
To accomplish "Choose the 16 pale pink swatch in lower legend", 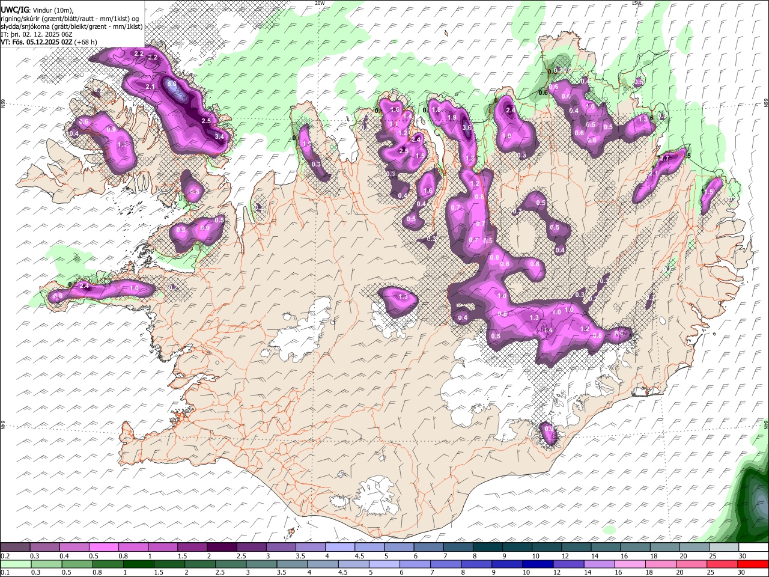I will point(630,564).
